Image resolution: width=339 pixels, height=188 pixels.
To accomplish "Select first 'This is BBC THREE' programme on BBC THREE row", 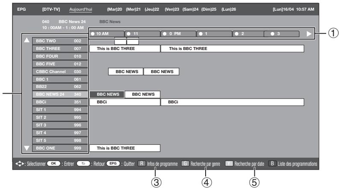I will tap(125, 49).
